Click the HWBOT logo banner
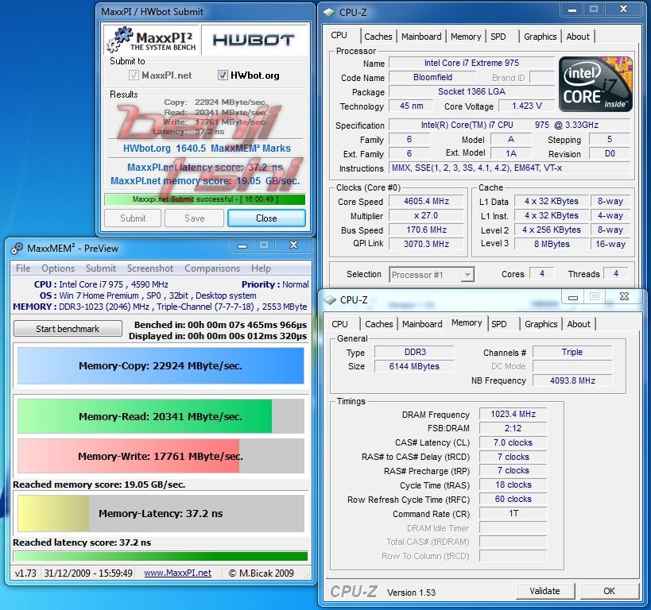 [x=254, y=40]
